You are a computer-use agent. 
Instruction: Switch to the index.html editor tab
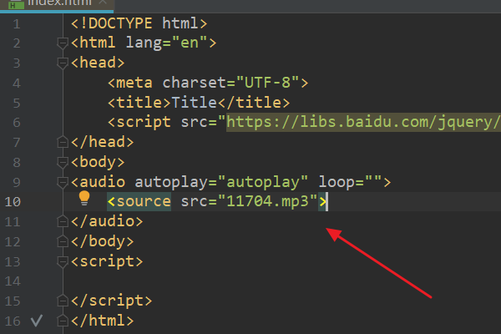[50, 4]
